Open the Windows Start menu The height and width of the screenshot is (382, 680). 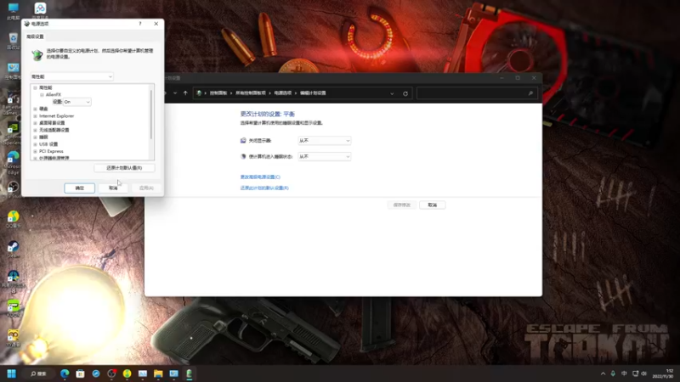tap(11, 374)
